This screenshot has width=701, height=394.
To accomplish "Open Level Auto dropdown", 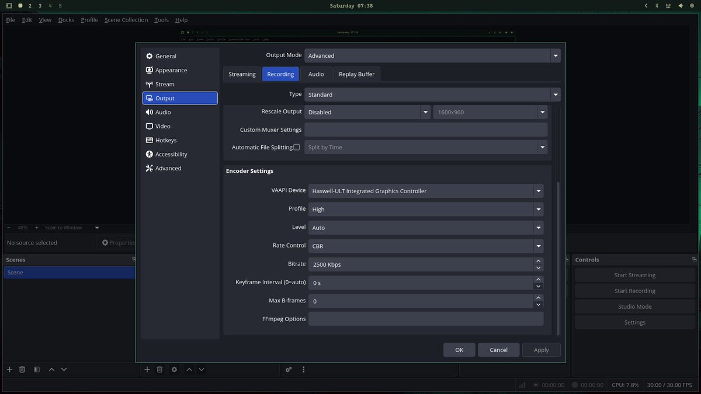I will pyautogui.click(x=426, y=228).
